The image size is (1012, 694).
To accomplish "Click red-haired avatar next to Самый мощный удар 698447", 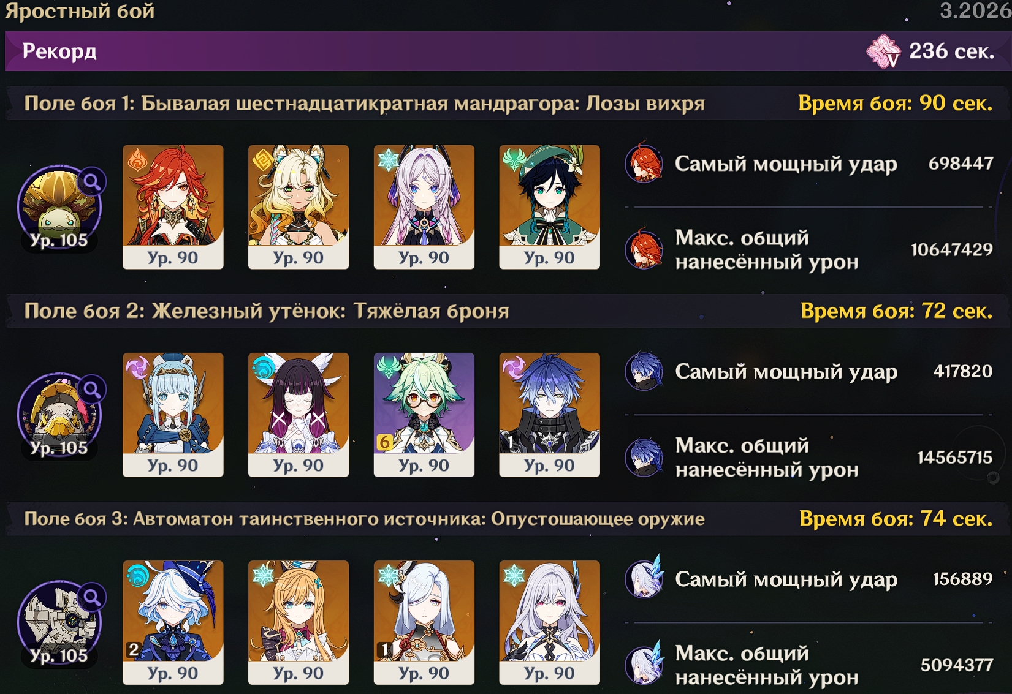I will 644,163.
